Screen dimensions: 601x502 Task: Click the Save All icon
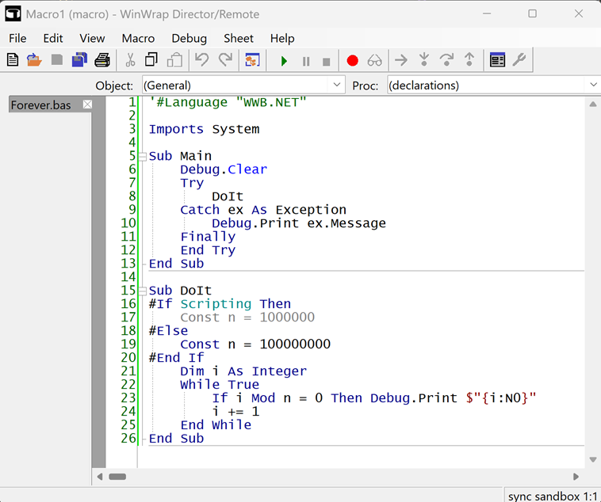click(79, 60)
